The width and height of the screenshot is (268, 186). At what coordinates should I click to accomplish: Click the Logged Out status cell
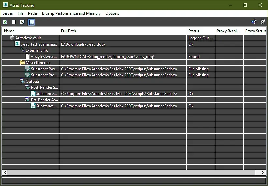[x=201, y=38]
